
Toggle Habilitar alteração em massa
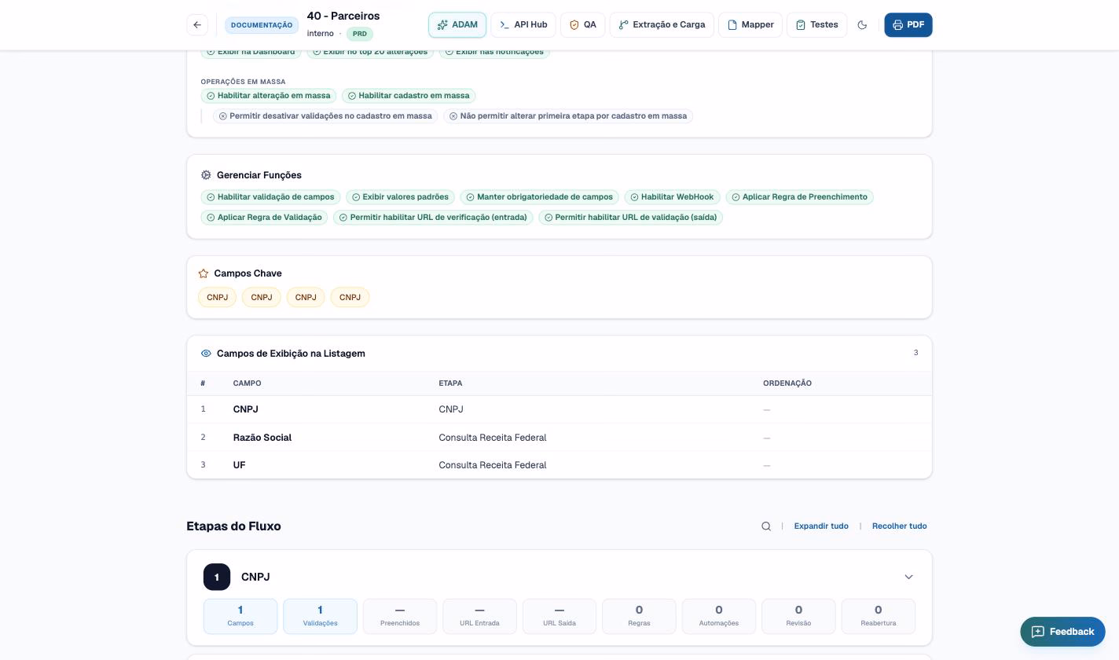point(269,96)
